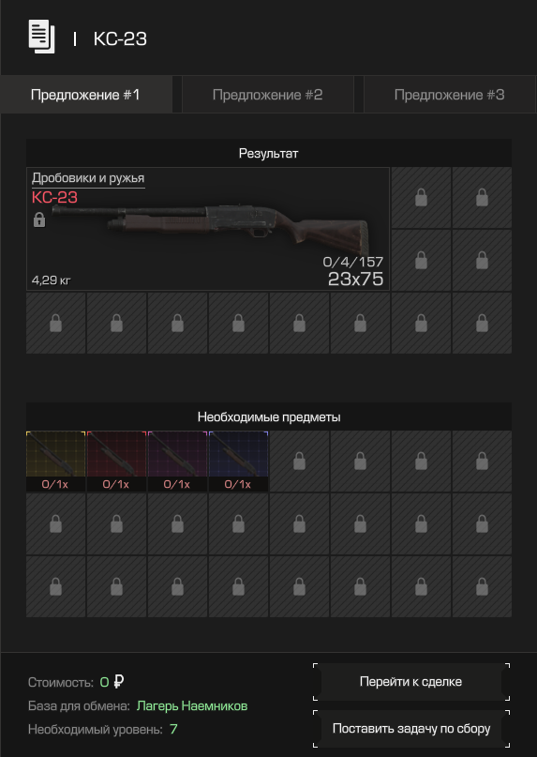The width and height of the screenshot is (537, 757).
Task: Select the blue-bordered required item slot
Action: [x=238, y=462]
